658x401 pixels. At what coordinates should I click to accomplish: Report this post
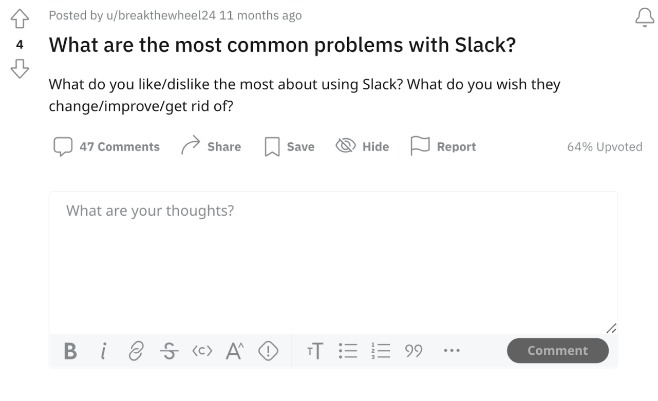(x=443, y=147)
